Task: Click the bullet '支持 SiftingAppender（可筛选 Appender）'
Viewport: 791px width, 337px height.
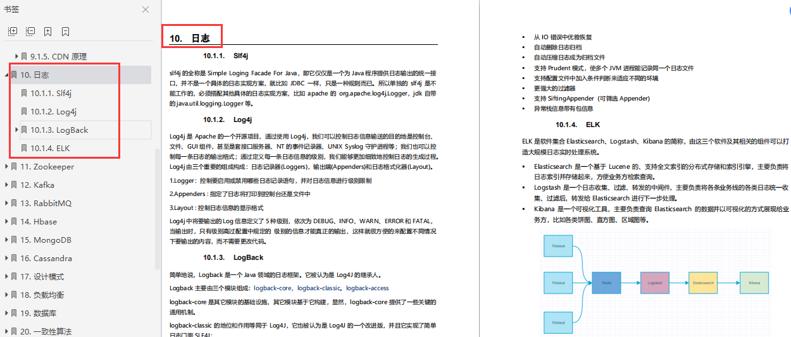Action: [592, 99]
